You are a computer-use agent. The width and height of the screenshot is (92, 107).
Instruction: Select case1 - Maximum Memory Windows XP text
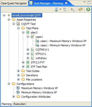(63, 41)
